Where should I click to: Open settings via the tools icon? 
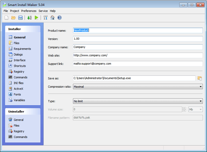pyautogui.click(x=46, y=18)
